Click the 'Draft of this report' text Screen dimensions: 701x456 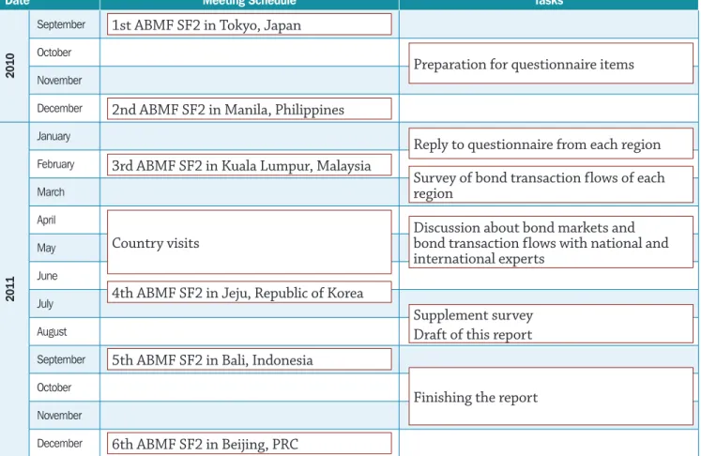(x=473, y=334)
